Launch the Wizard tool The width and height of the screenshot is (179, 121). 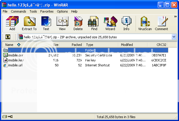[110, 23]
